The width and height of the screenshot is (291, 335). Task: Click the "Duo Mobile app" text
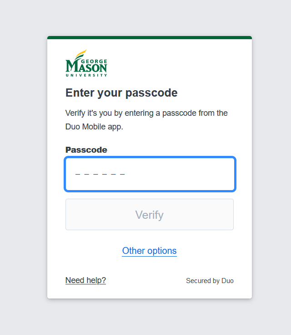pyautogui.click(x=94, y=127)
